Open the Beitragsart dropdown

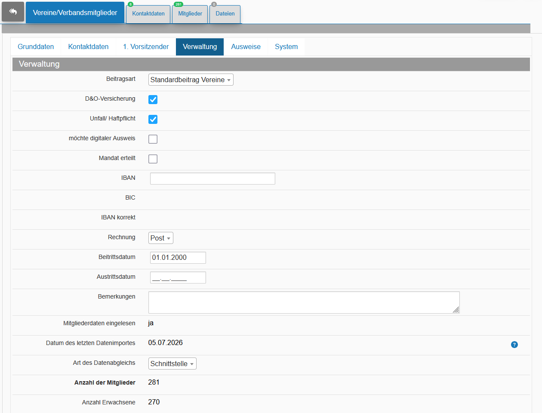click(x=191, y=80)
